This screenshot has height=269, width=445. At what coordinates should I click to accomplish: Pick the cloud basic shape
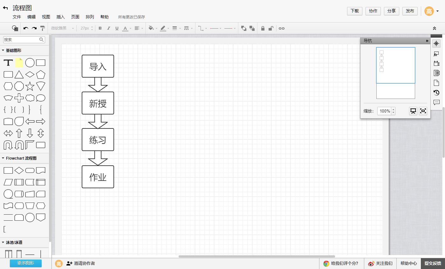tap(30, 98)
